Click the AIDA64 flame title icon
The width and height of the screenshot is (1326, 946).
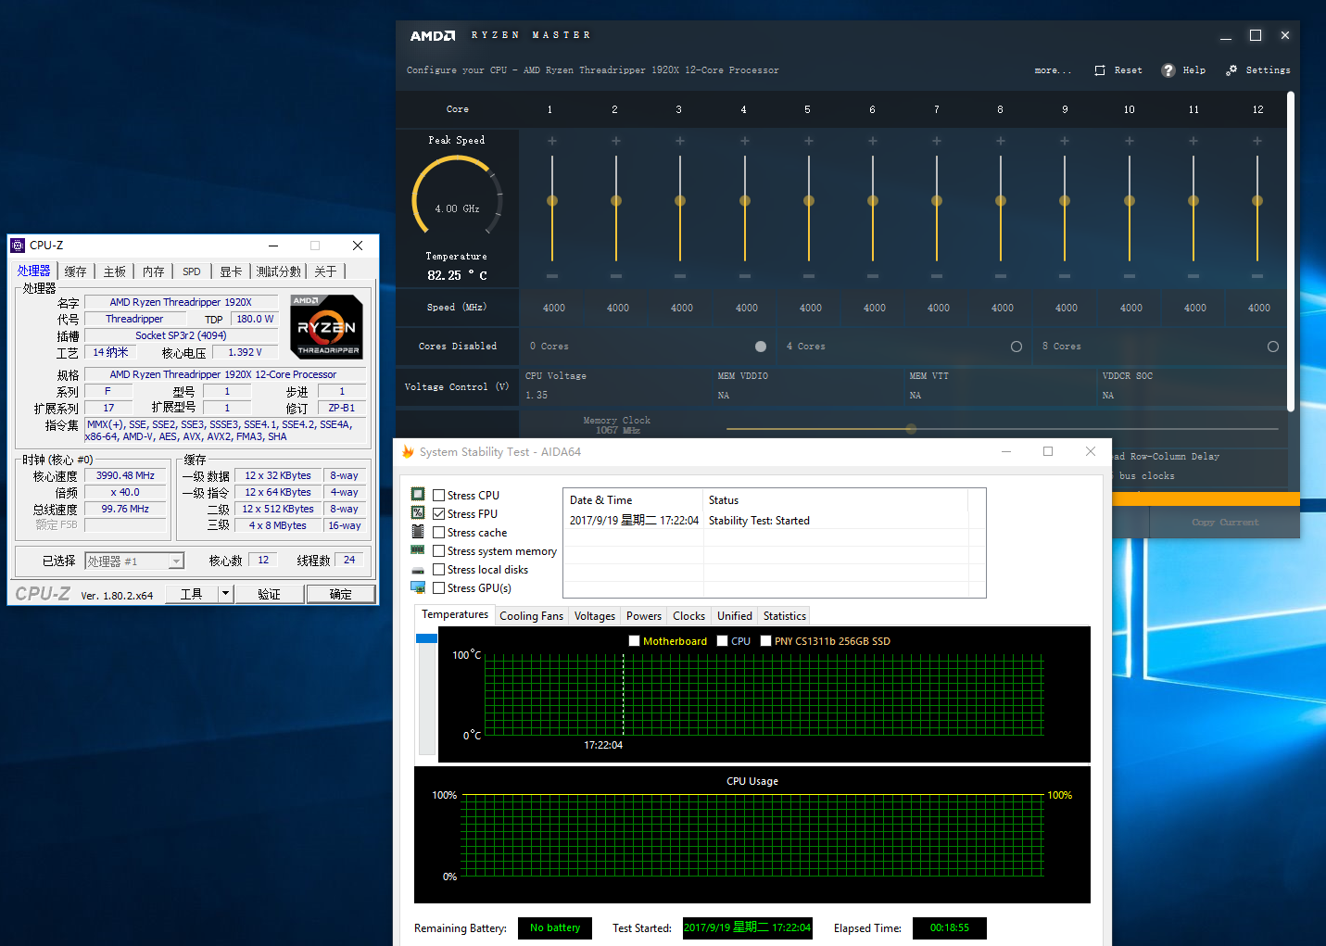(408, 451)
